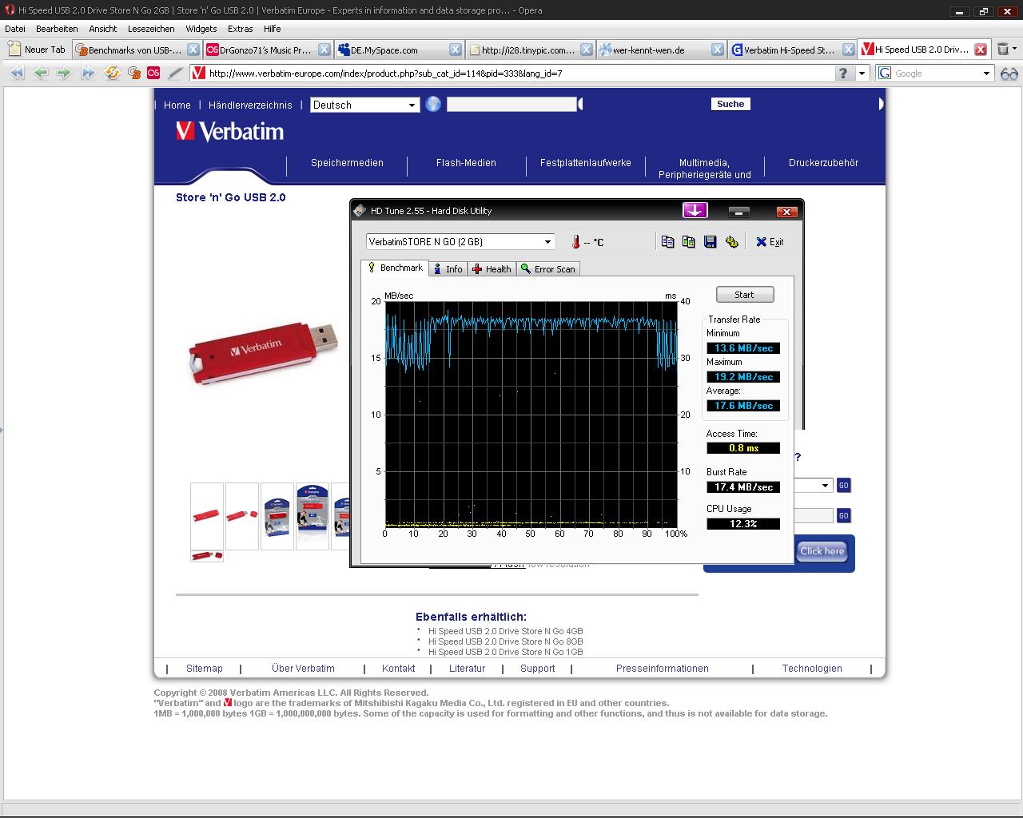Click the glasses view icon in Opera
This screenshot has height=818, width=1023.
(x=1009, y=73)
